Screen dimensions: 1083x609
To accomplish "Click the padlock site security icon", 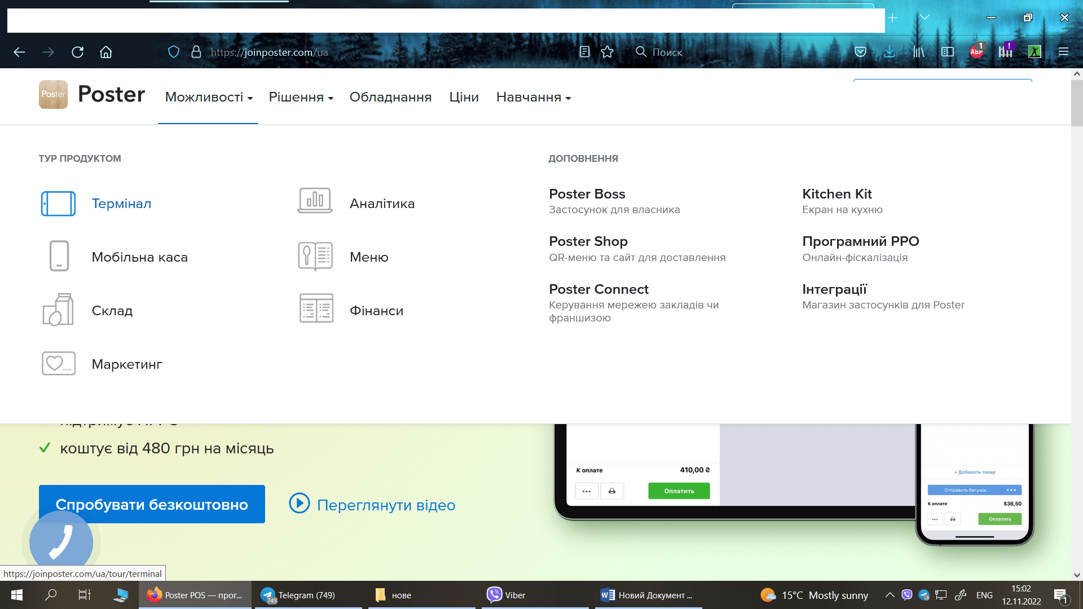I will tap(196, 52).
